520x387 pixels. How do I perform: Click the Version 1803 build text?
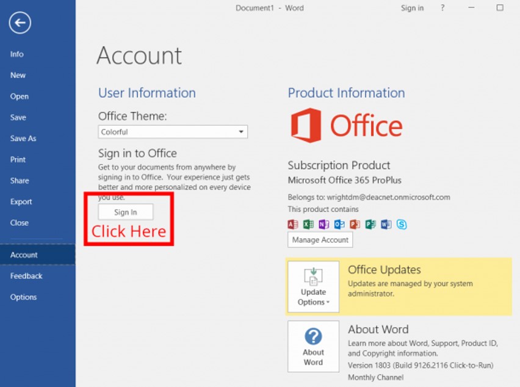click(421, 365)
